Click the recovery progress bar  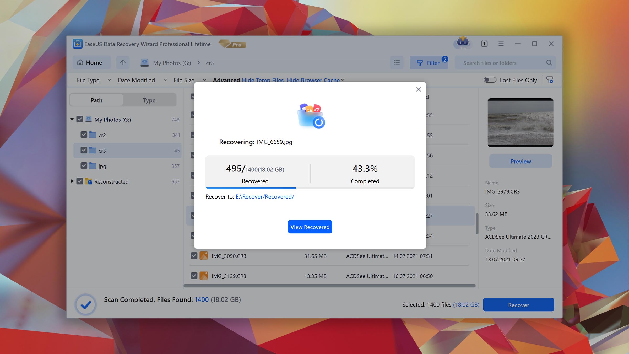tap(310, 188)
